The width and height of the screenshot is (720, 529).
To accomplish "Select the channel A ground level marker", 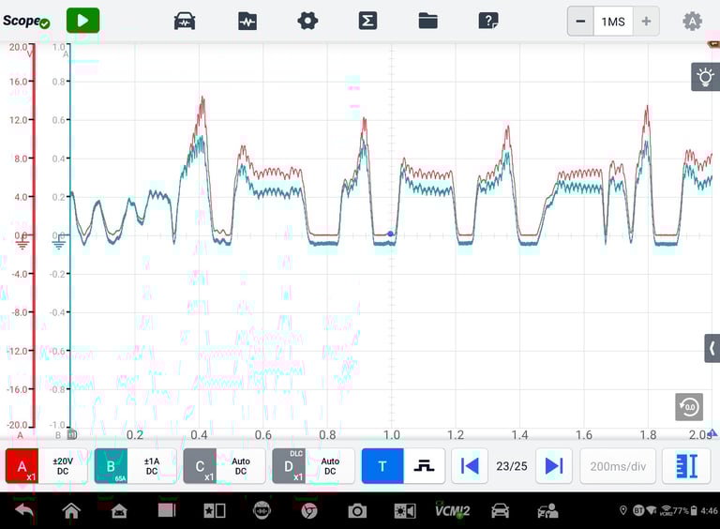I will (22, 240).
